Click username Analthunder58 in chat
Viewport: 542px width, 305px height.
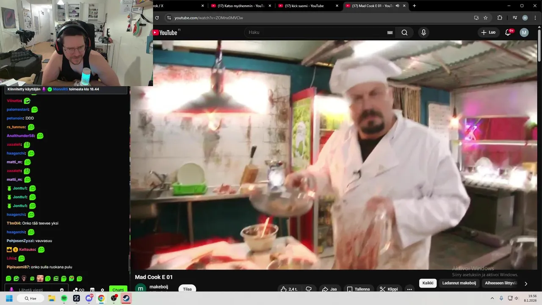pos(20,136)
